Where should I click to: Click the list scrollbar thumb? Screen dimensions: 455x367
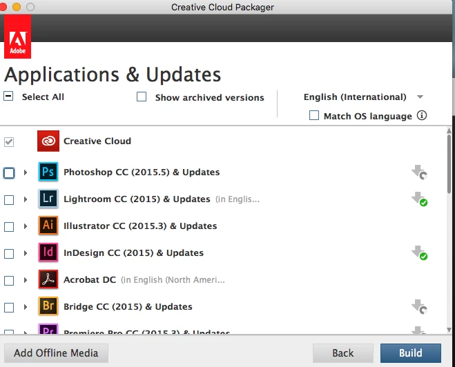tap(449, 163)
